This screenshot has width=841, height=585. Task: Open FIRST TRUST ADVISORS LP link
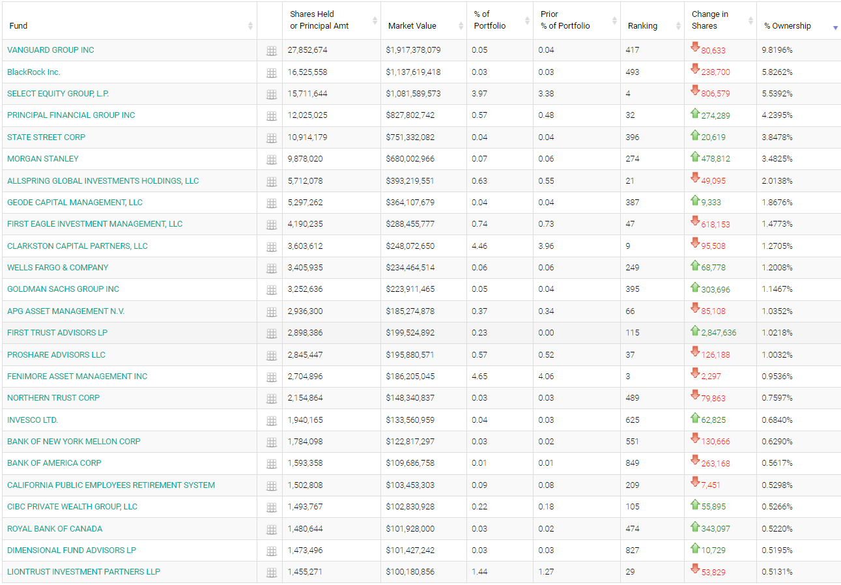click(57, 333)
